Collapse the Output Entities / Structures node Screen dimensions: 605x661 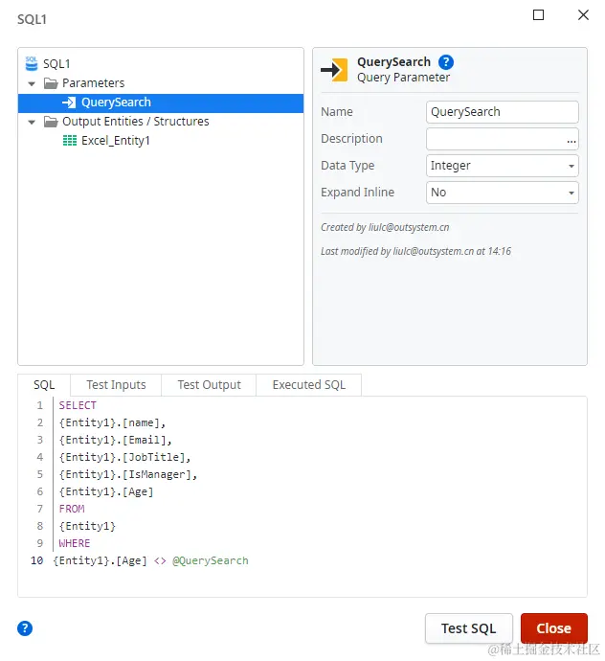[32, 123]
